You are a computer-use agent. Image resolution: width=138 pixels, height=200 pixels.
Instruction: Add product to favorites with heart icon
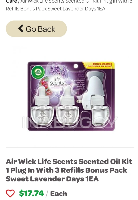pos(10,193)
